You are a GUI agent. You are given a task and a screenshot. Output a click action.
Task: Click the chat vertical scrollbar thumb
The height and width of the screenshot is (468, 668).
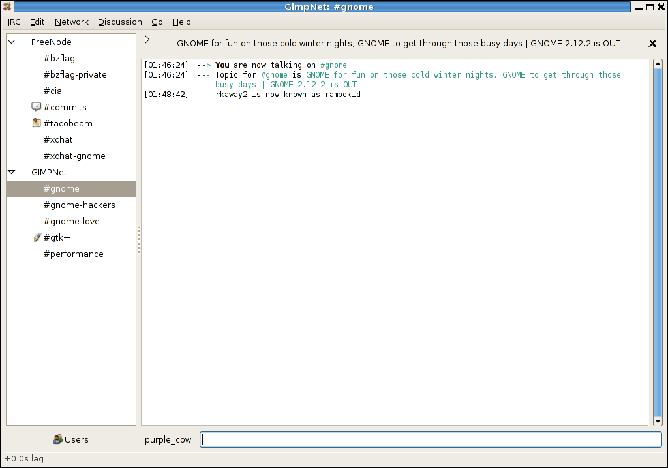[658, 242]
